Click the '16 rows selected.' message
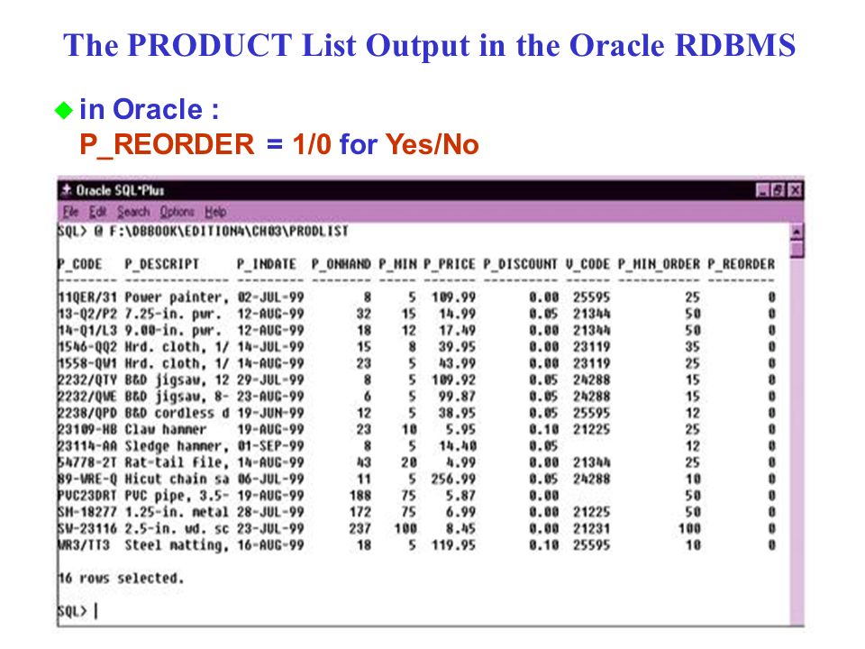This screenshot has height=649, width=865. tap(121, 579)
